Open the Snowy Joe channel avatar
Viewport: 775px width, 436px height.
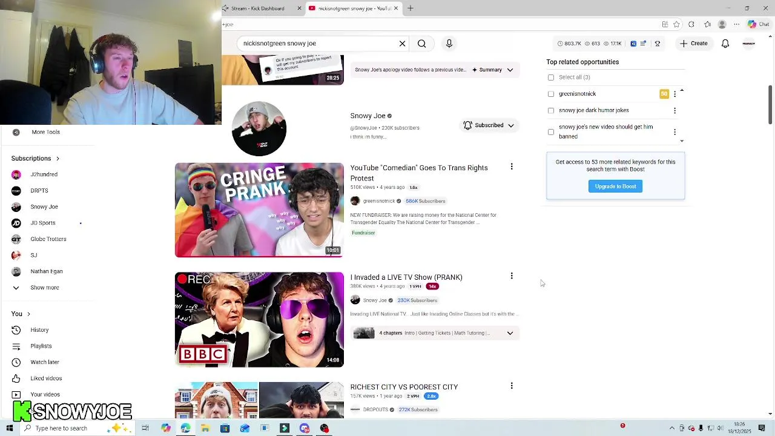pyautogui.click(x=259, y=128)
